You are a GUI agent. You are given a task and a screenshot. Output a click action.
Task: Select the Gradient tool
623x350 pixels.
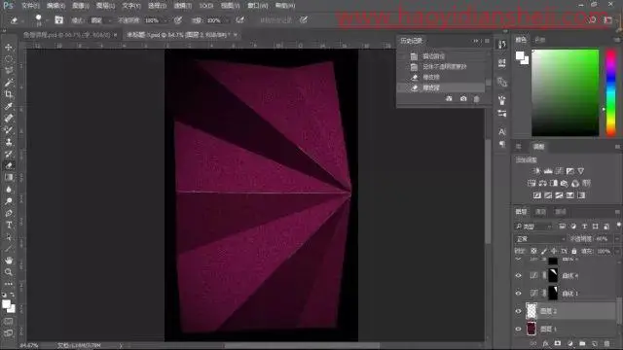point(9,177)
